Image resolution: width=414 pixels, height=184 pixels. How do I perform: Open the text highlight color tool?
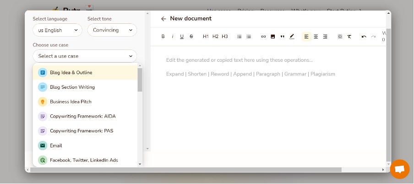(292, 37)
